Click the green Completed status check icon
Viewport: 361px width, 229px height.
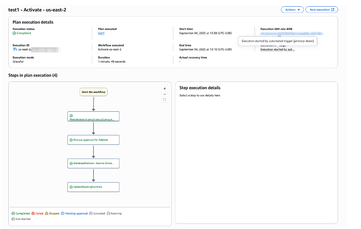pos(14,33)
